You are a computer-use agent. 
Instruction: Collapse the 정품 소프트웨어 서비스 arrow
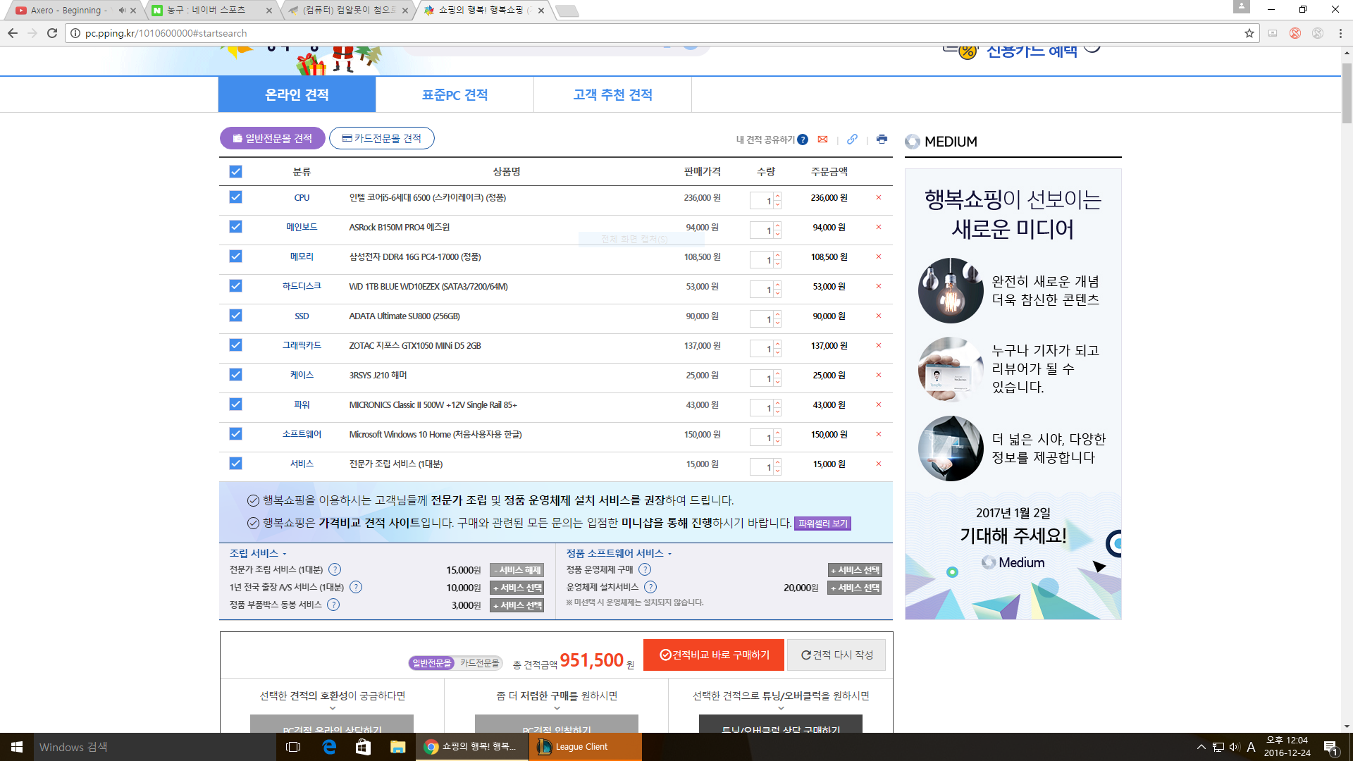coord(670,554)
